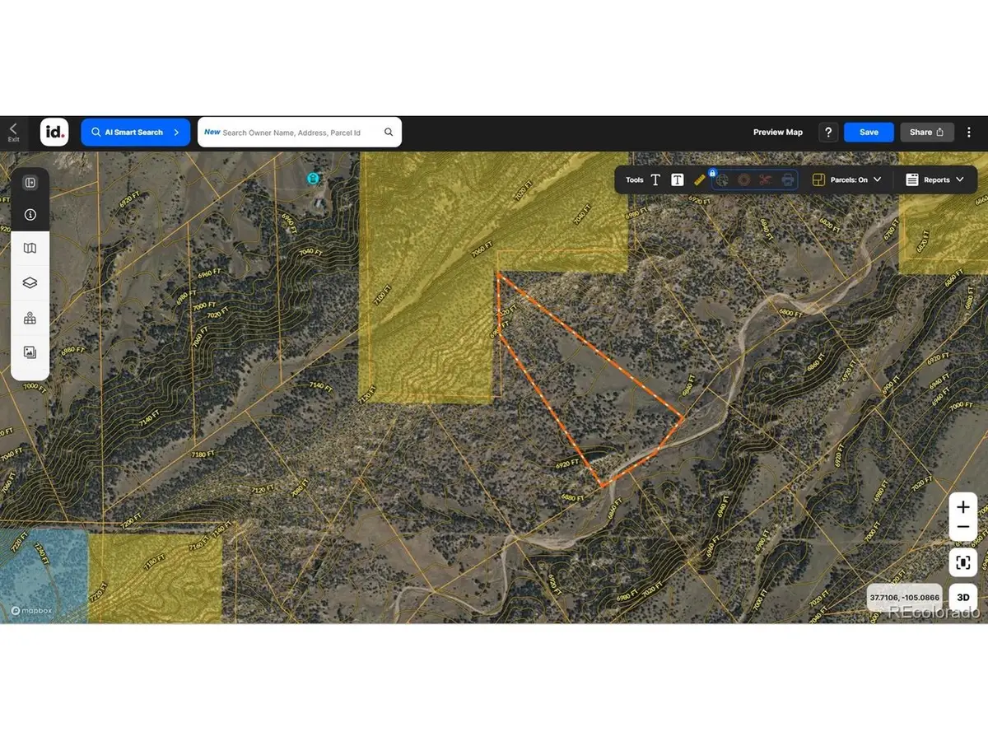Select the yellow ruler measure tool
This screenshot has height=741, width=988.
[x=699, y=179]
